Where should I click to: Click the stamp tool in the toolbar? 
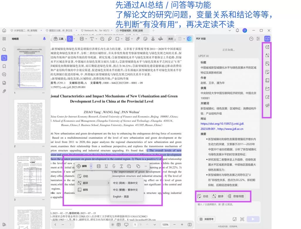[x=153, y=39]
